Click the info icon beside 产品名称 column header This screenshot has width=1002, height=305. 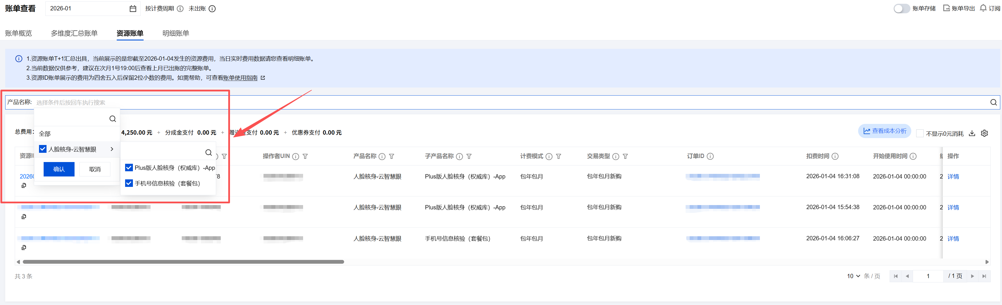click(382, 156)
